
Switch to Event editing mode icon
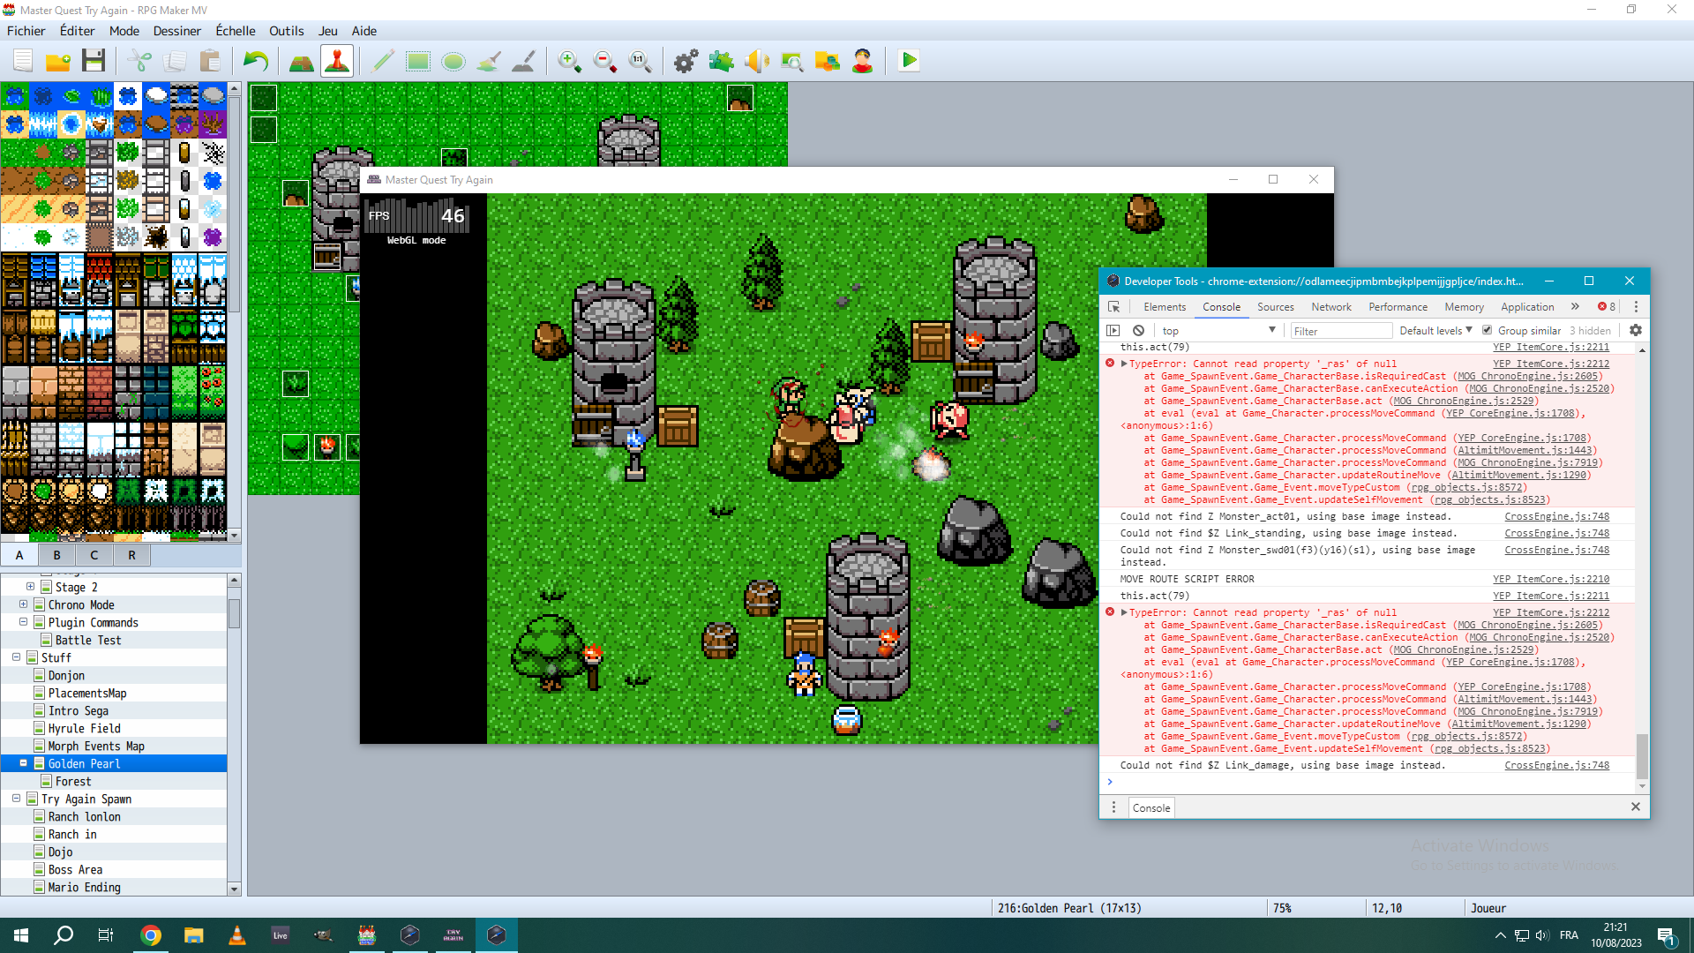pyautogui.click(x=337, y=61)
